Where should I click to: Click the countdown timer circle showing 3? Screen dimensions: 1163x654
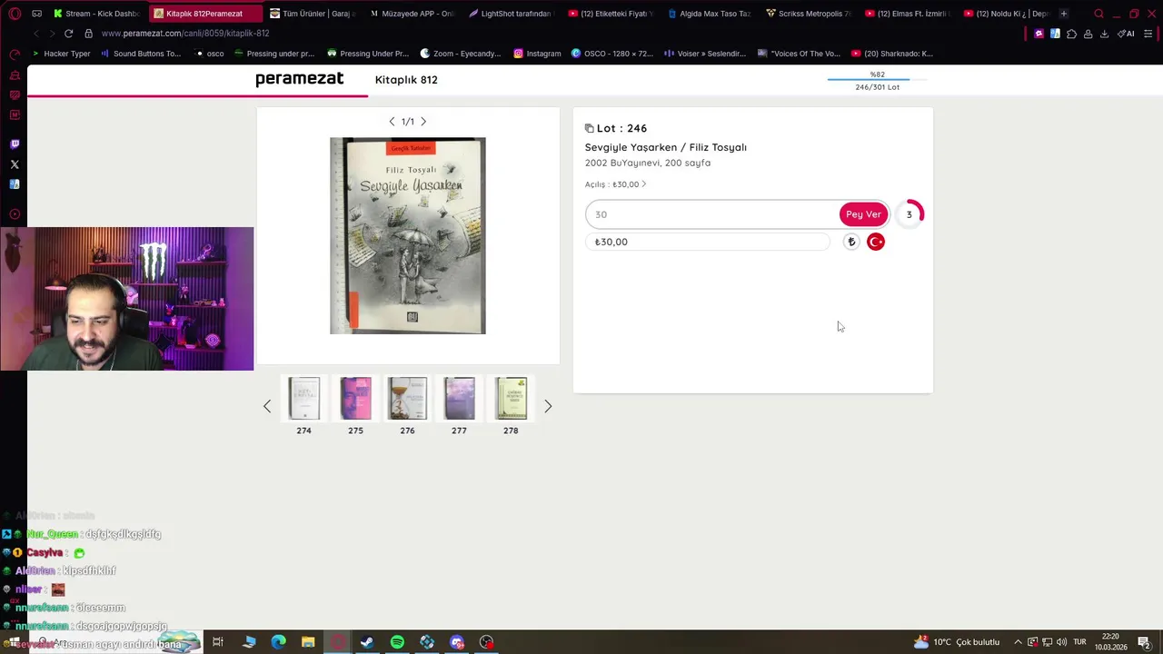(909, 214)
